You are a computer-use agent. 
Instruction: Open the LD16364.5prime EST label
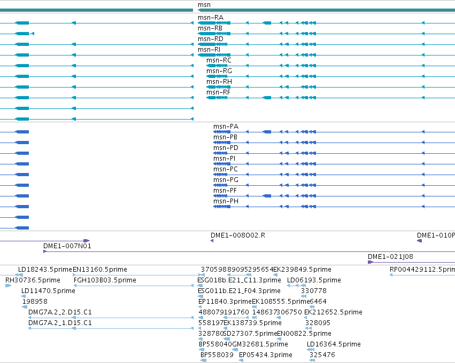coord(334,344)
